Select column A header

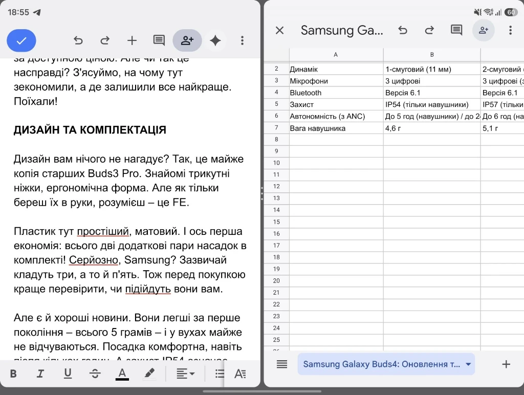[x=336, y=54]
